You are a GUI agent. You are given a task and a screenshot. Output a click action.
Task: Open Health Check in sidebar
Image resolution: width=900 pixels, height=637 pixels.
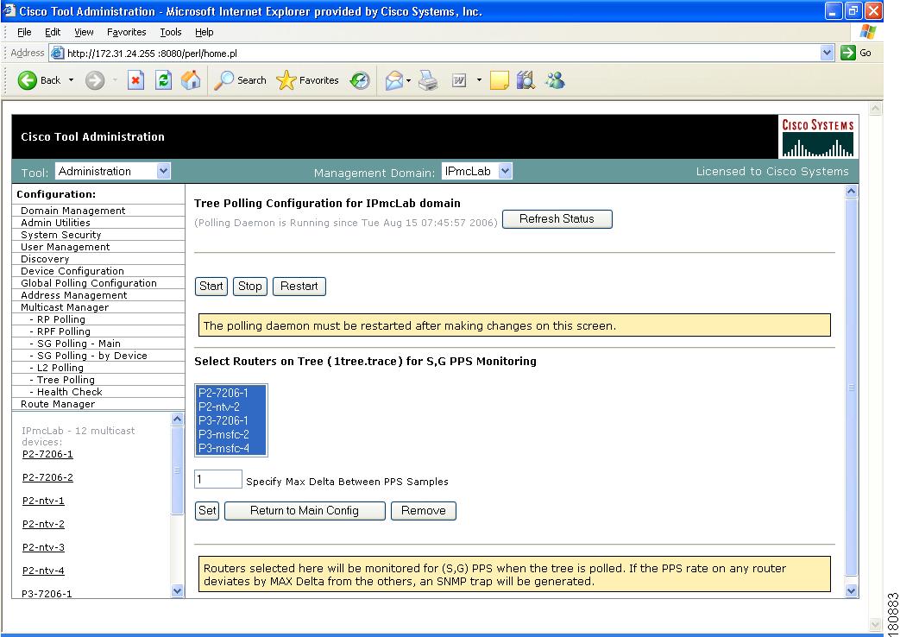69,391
